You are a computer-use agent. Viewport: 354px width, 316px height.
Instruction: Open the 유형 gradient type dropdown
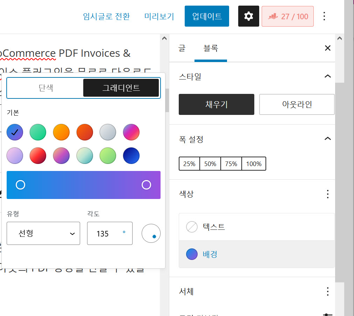coord(43,233)
